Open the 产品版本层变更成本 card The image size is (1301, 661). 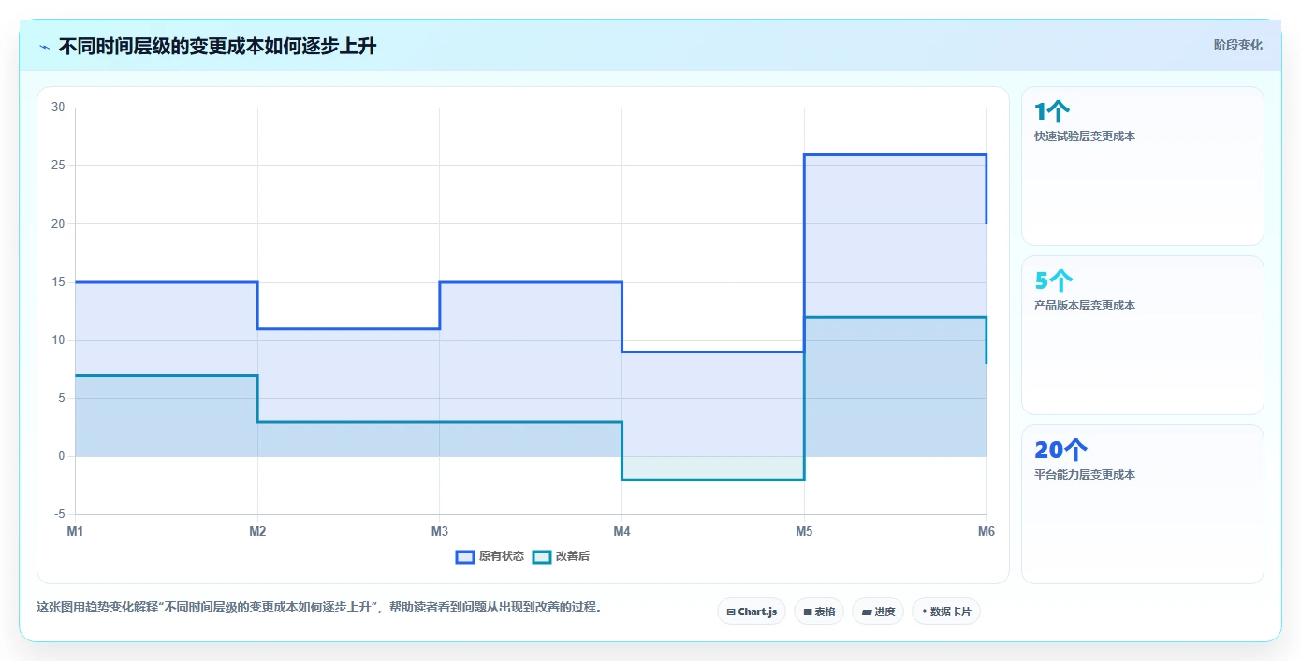pyautogui.click(x=1143, y=335)
